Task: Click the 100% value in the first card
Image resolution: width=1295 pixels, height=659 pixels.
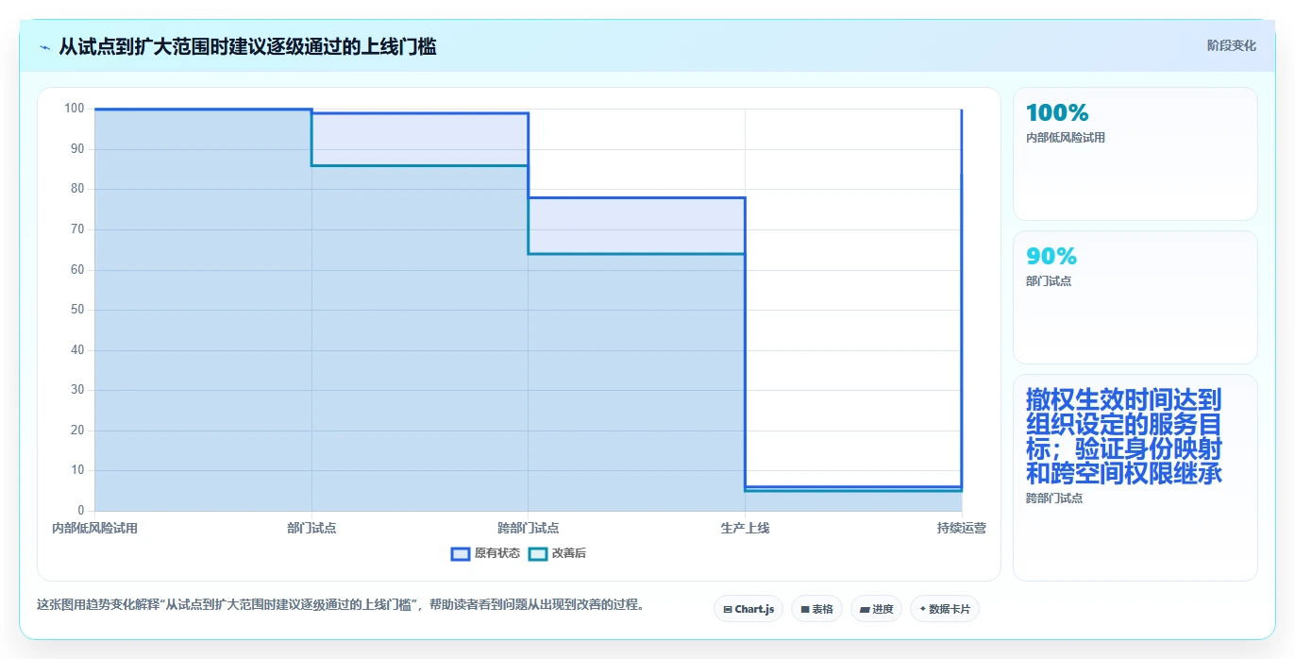Action: (x=1057, y=113)
